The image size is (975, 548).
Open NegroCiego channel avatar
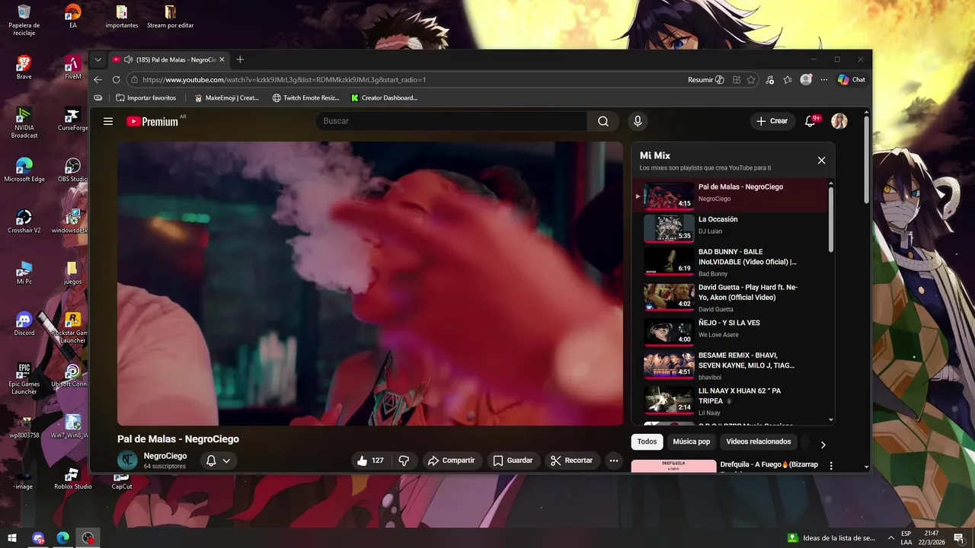128,460
